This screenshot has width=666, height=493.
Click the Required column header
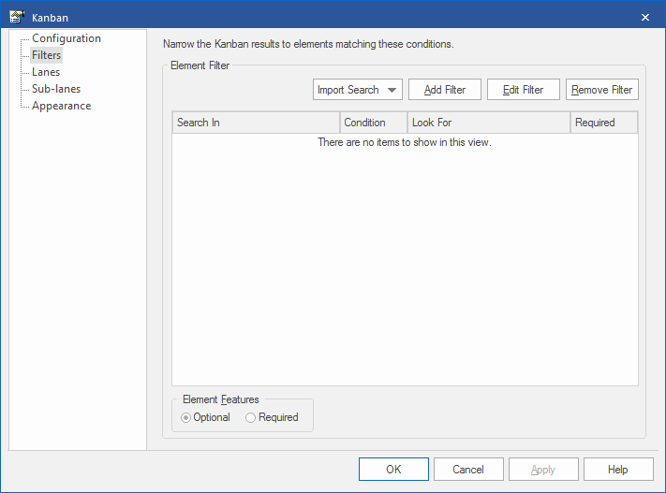point(603,123)
